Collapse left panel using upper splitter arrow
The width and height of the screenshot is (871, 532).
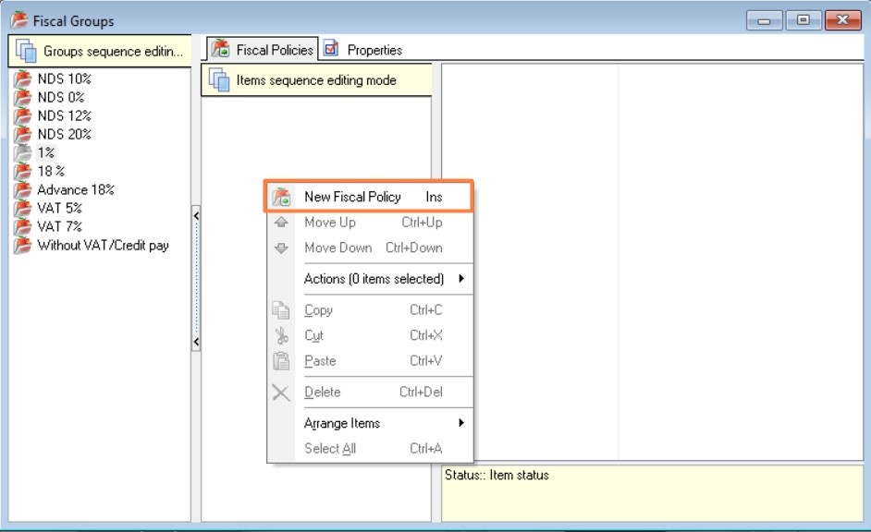(195, 215)
